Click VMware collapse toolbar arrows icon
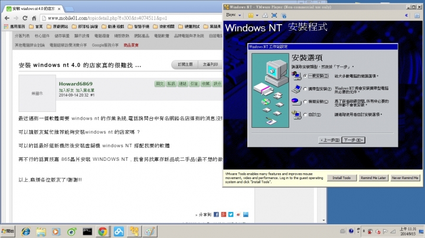 (x=406, y=15)
